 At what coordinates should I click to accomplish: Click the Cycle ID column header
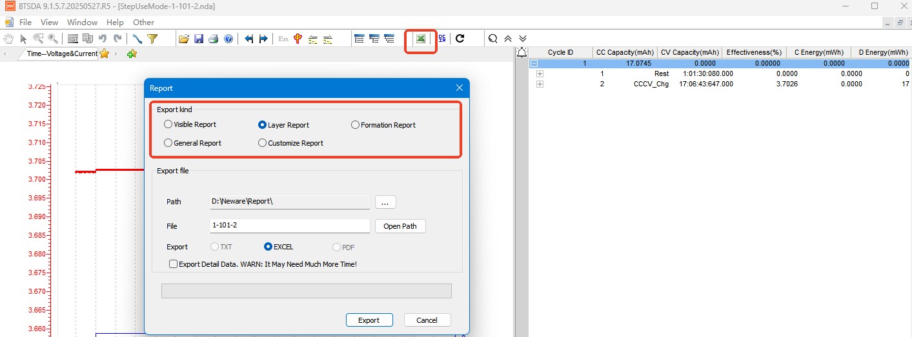pyautogui.click(x=560, y=52)
